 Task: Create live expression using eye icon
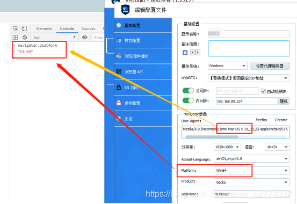85,38
